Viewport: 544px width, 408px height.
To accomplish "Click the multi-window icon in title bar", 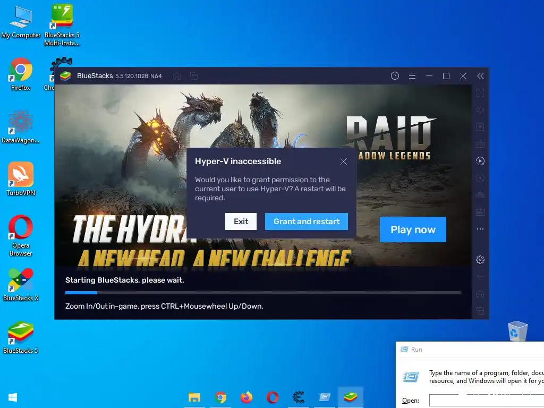I will coord(194,76).
